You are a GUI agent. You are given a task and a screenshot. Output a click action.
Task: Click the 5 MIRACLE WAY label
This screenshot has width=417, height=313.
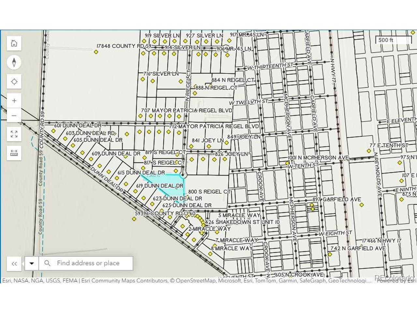tap(239, 215)
